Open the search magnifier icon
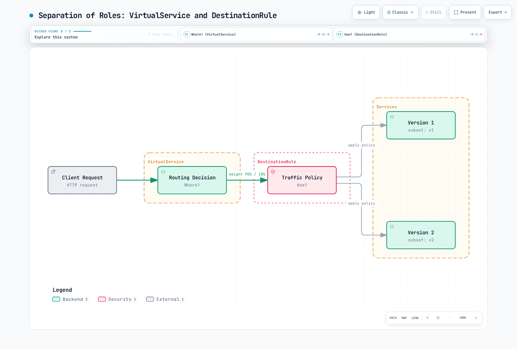The height and width of the screenshot is (349, 517). coord(427,318)
